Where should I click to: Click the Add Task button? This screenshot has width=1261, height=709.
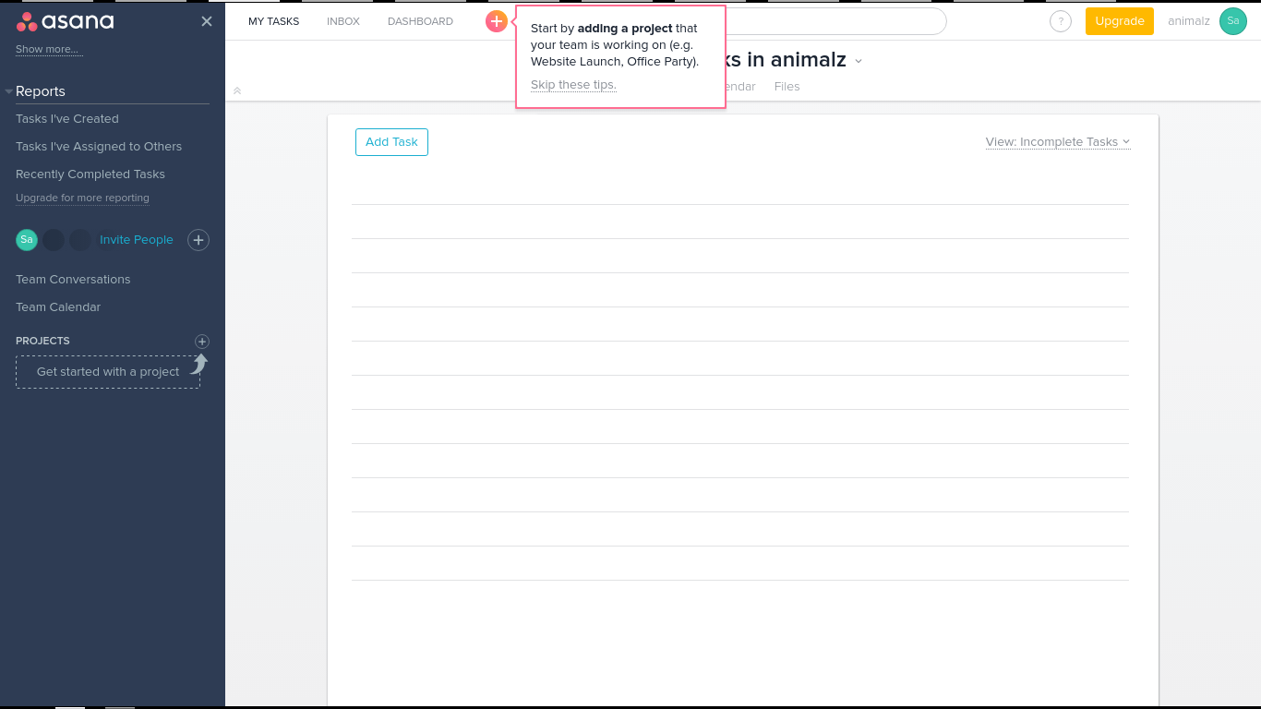391,142
